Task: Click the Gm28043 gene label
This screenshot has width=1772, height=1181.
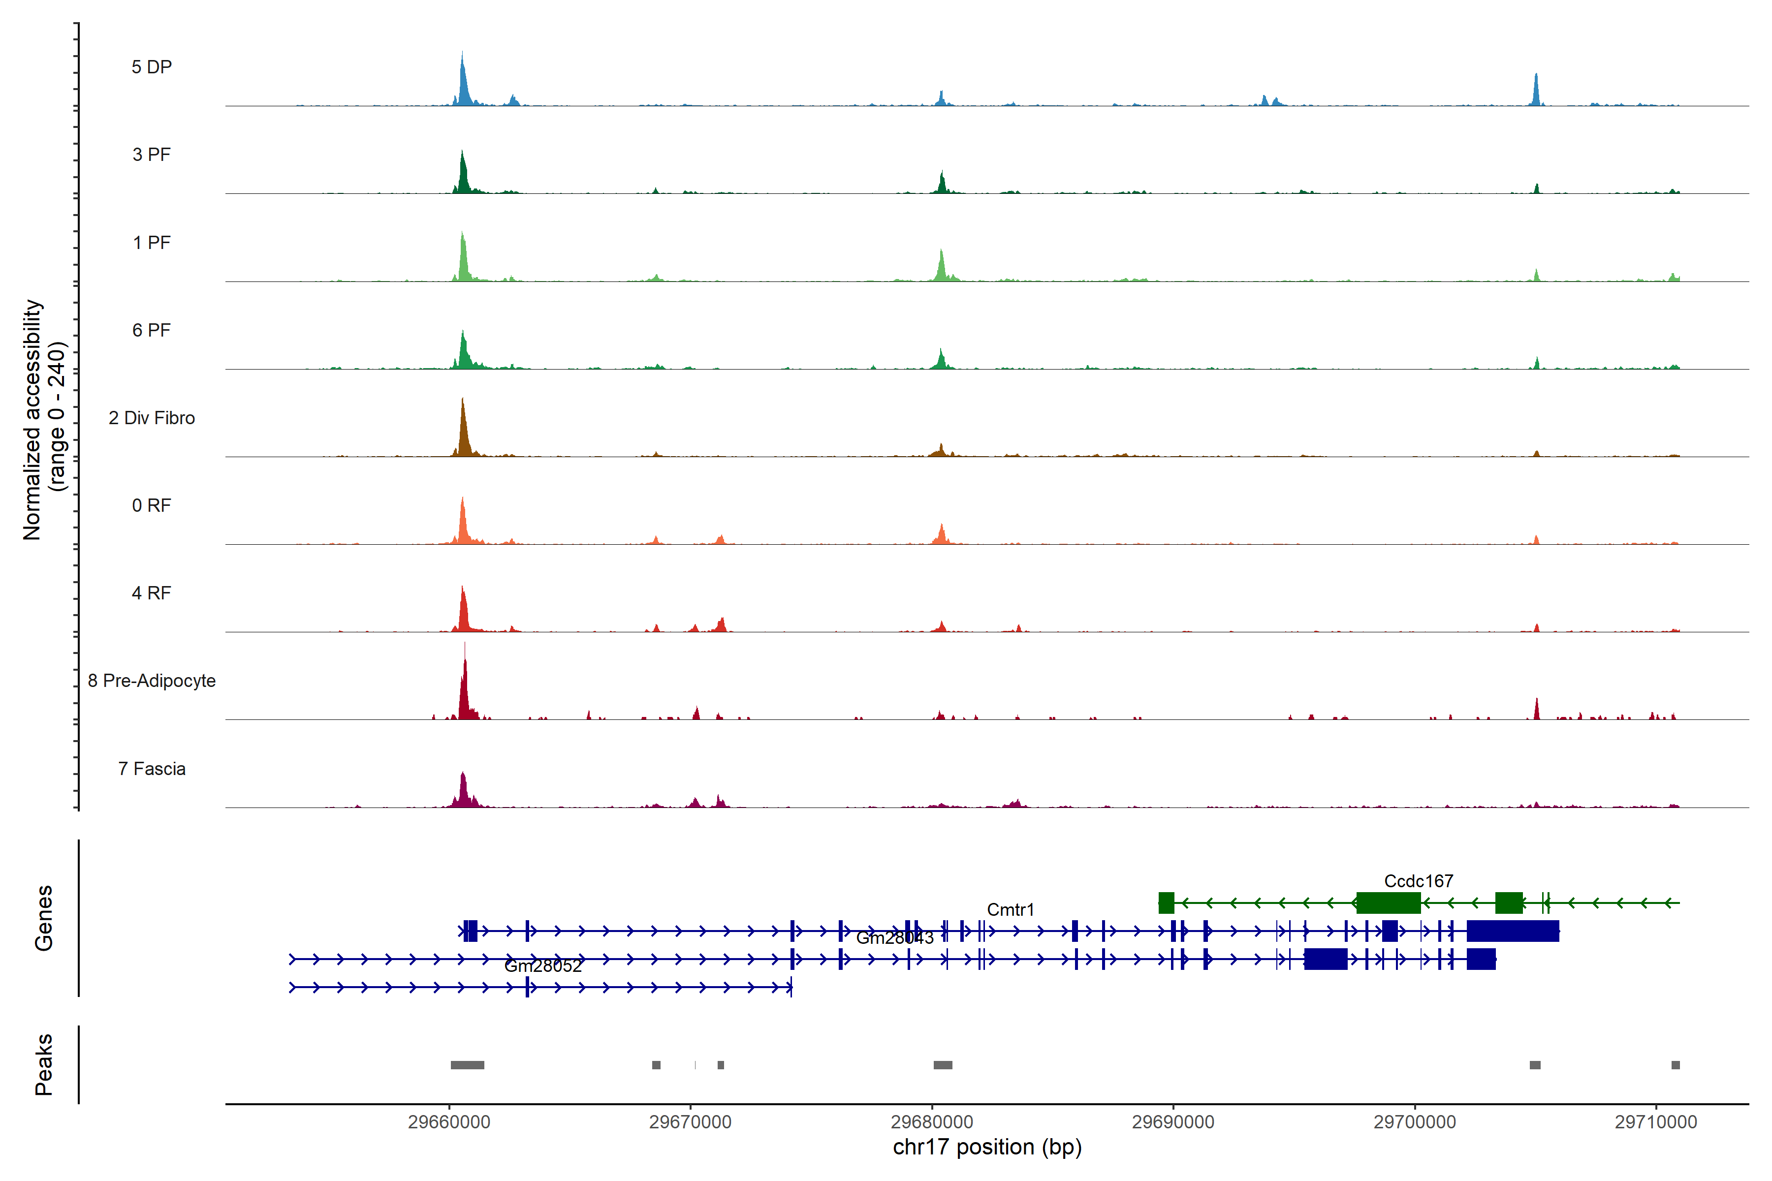Action: (894, 938)
